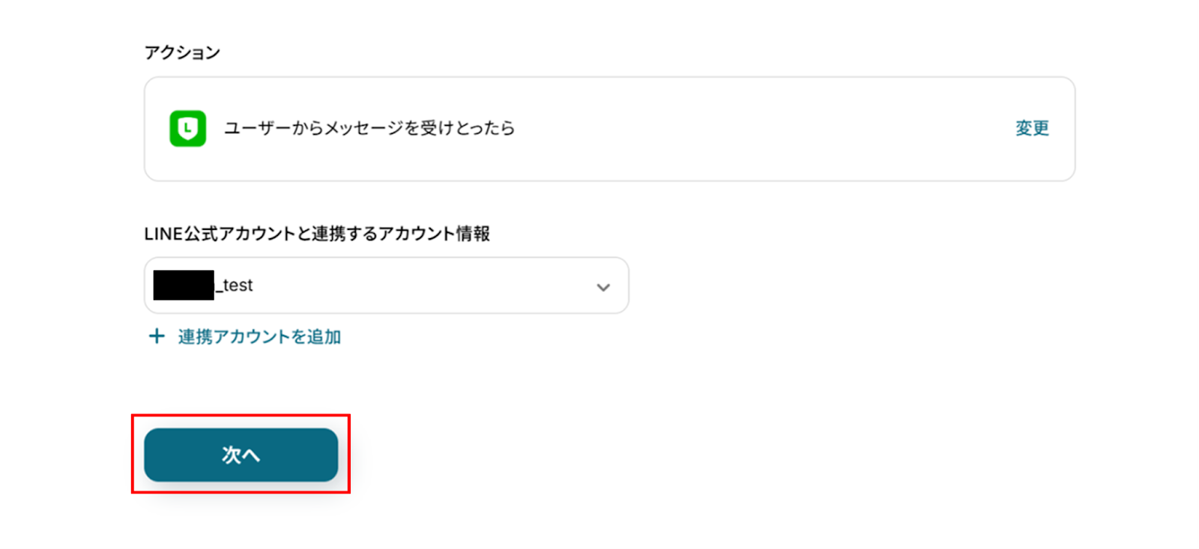Click the plus icon for adding account

tap(156, 336)
